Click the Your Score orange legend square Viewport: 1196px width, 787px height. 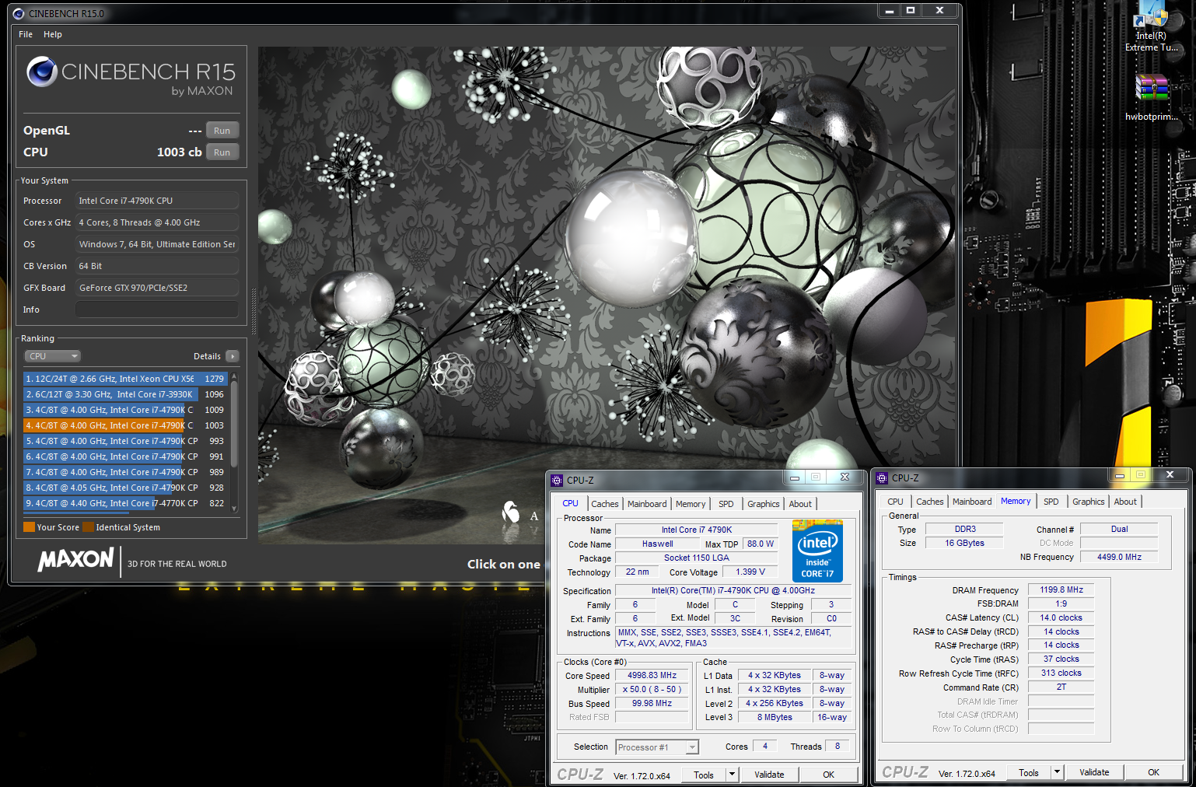tap(29, 527)
